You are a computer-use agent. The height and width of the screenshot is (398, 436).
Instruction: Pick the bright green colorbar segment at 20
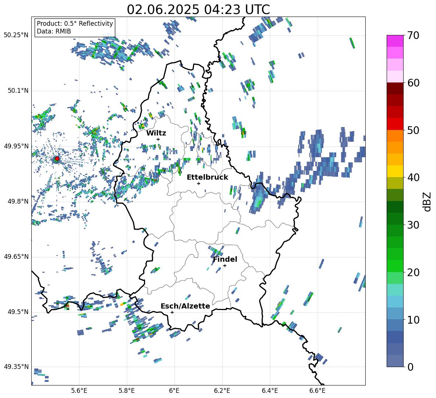395,266
